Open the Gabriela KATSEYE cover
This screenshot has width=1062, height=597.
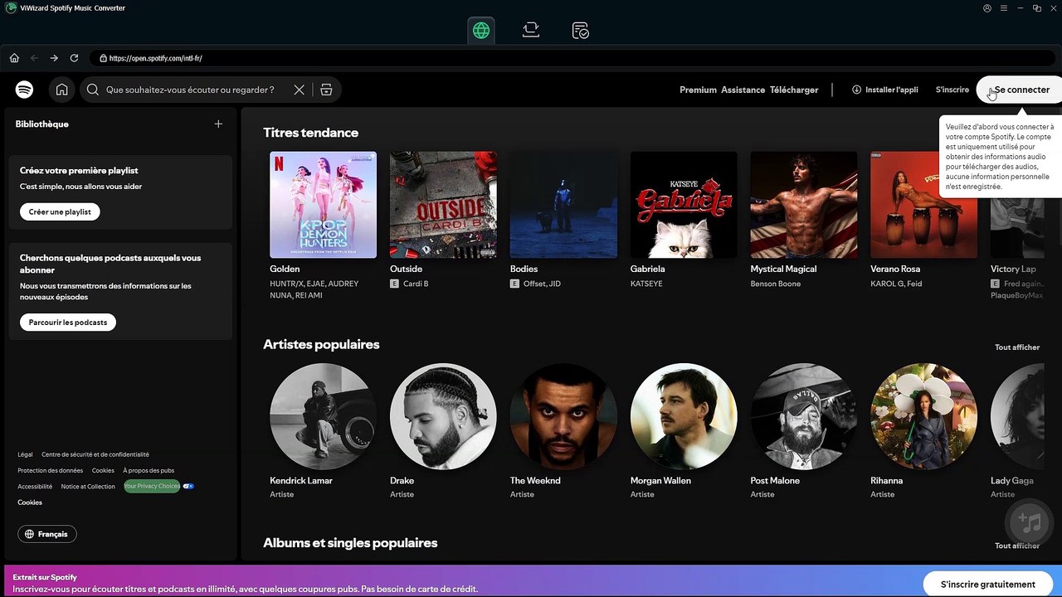[x=684, y=205]
